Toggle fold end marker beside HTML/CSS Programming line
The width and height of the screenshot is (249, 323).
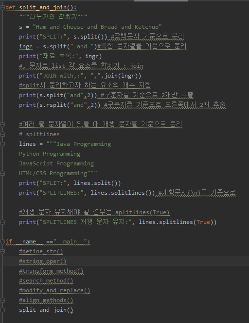point(2,173)
